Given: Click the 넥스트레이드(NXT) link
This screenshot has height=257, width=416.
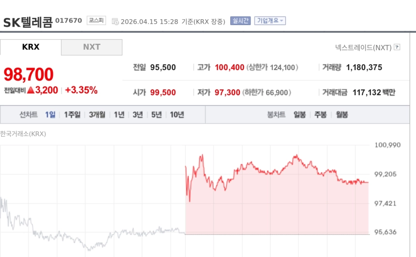Looking at the screenshot, I should click(x=363, y=47).
